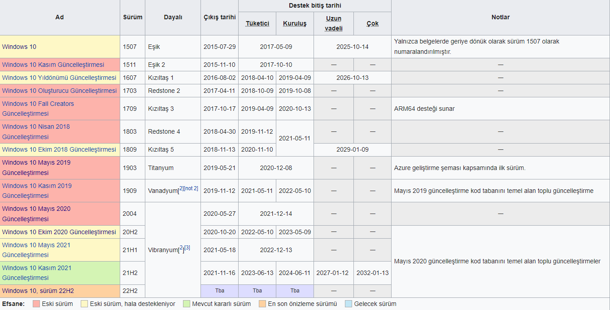Image resolution: width=610 pixels, height=310 pixels.
Task: Open Windows 10 Kasım Güncelleştirmesi link
Action: pyautogui.click(x=53, y=65)
